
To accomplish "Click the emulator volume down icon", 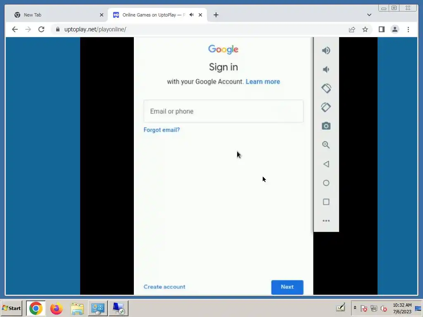I will pos(326,69).
